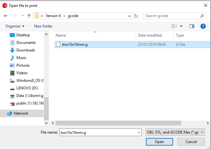Select the box10x10mm.g file

(75, 45)
